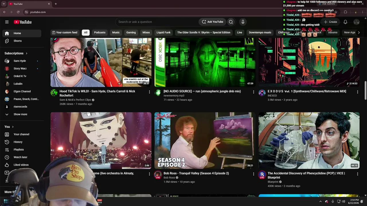Play the green jungle dnb mix thumbnail
367x206 pixels.
tap(205, 62)
